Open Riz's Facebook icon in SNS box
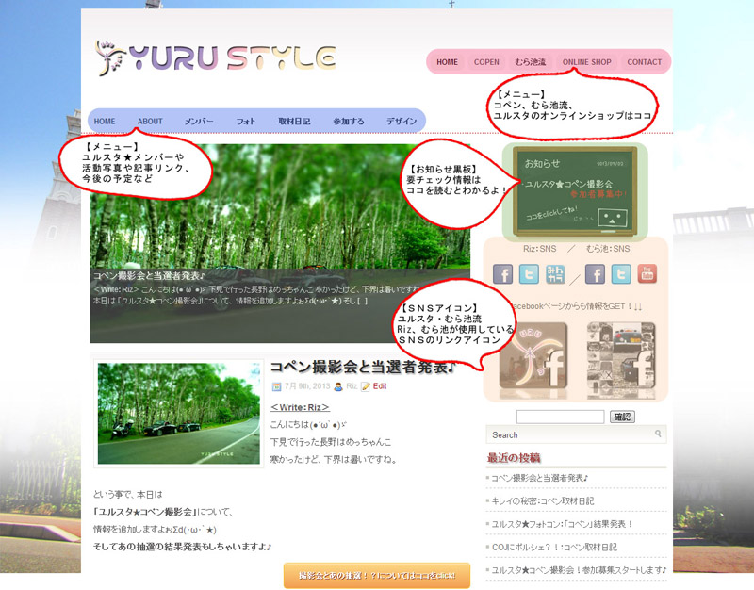This screenshot has height=590, width=754. 503,274
